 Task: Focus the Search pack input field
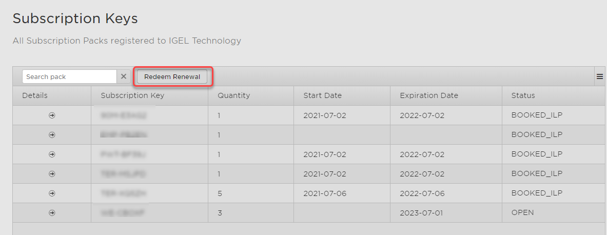(69, 76)
